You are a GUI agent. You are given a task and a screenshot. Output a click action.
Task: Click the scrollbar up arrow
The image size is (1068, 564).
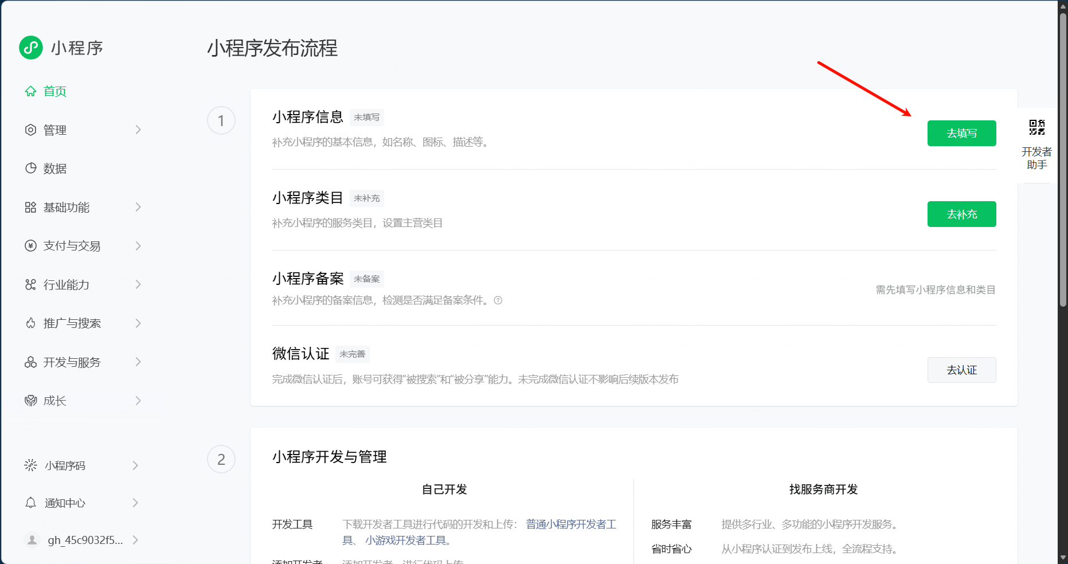[x=1063, y=6]
